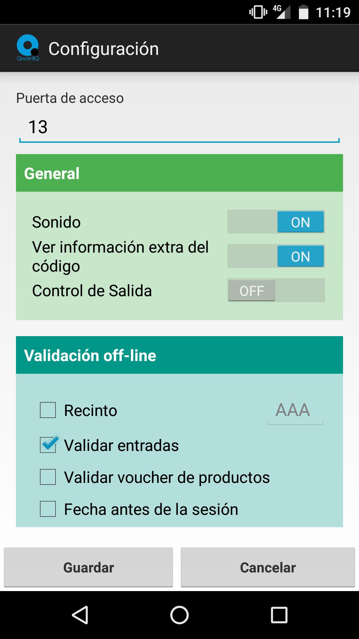Check the Recinto checkbox

point(48,410)
